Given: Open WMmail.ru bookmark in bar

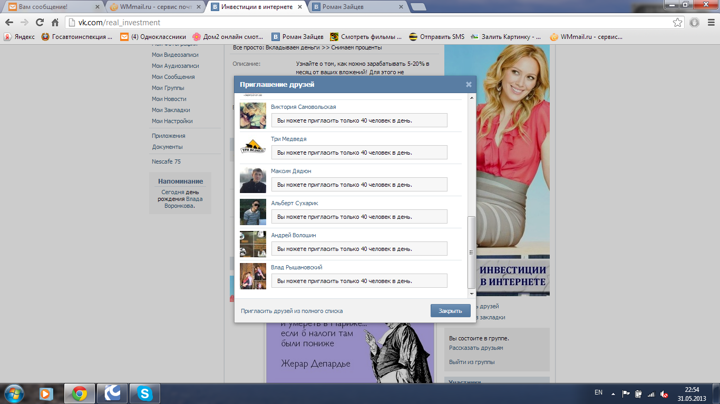Looking at the screenshot, I should pos(586,37).
